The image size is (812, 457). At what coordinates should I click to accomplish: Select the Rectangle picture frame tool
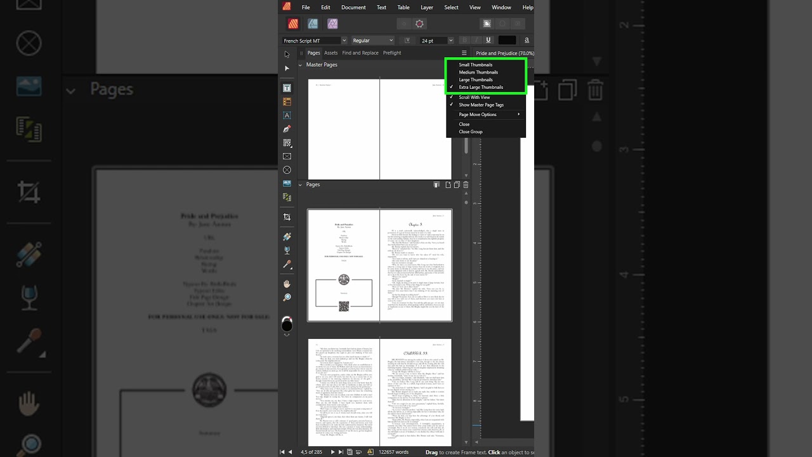pos(287,156)
